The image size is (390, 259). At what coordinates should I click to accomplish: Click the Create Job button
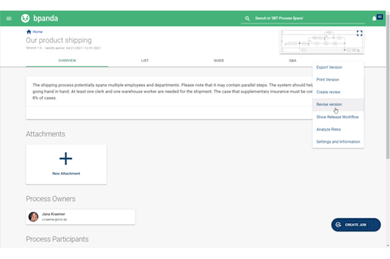coord(356,225)
